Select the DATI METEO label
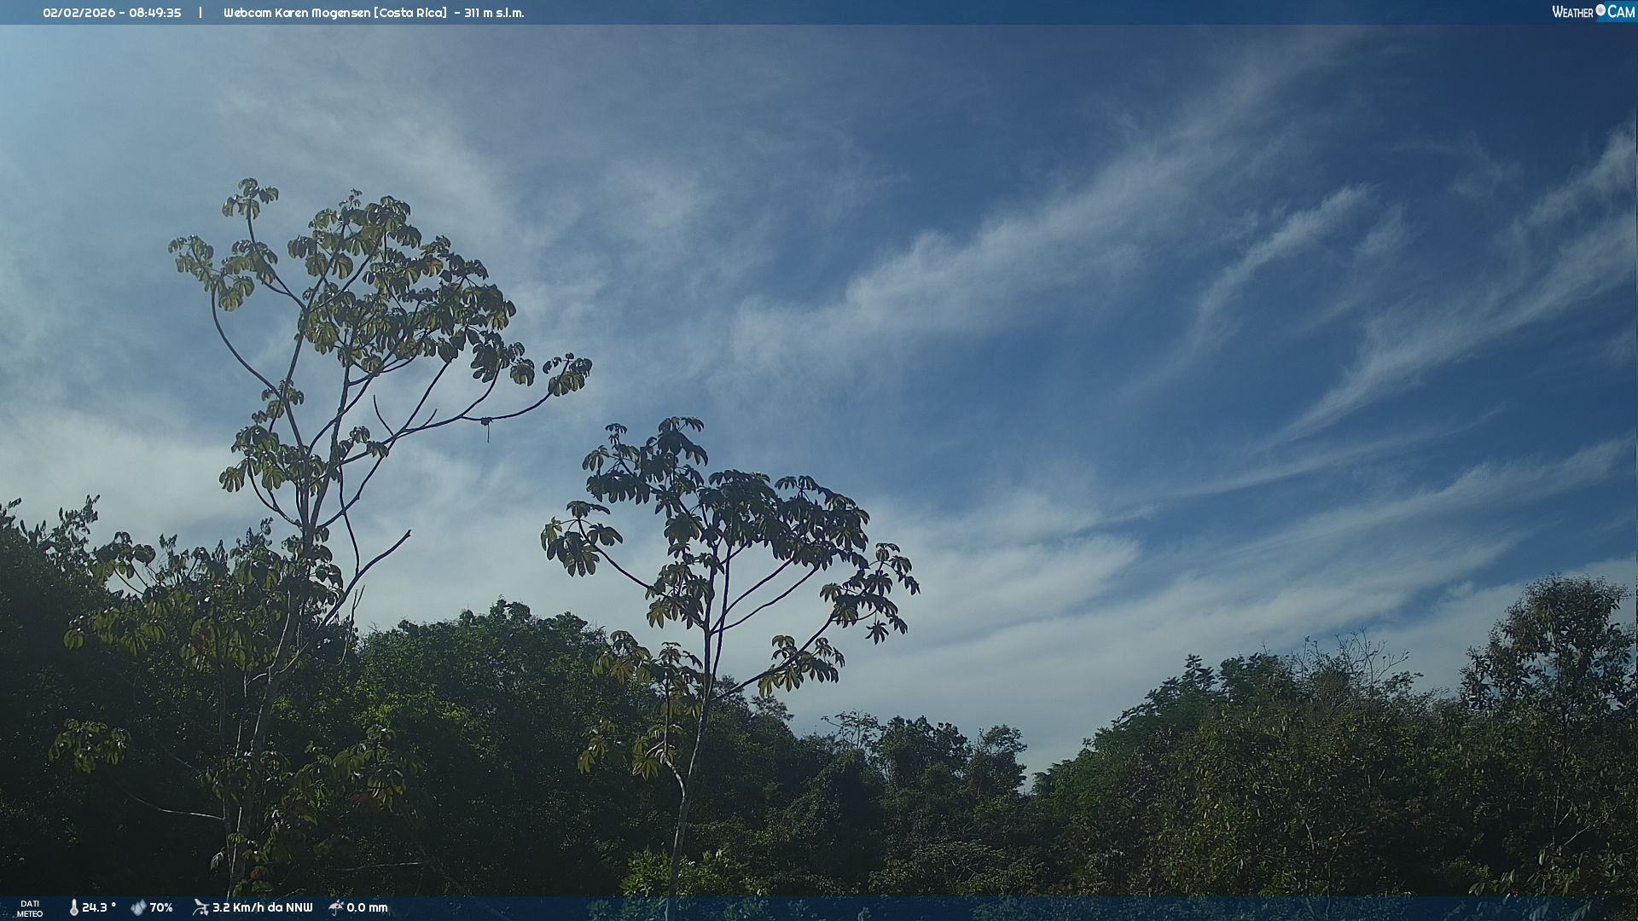Image resolution: width=1638 pixels, height=921 pixels. (30, 908)
